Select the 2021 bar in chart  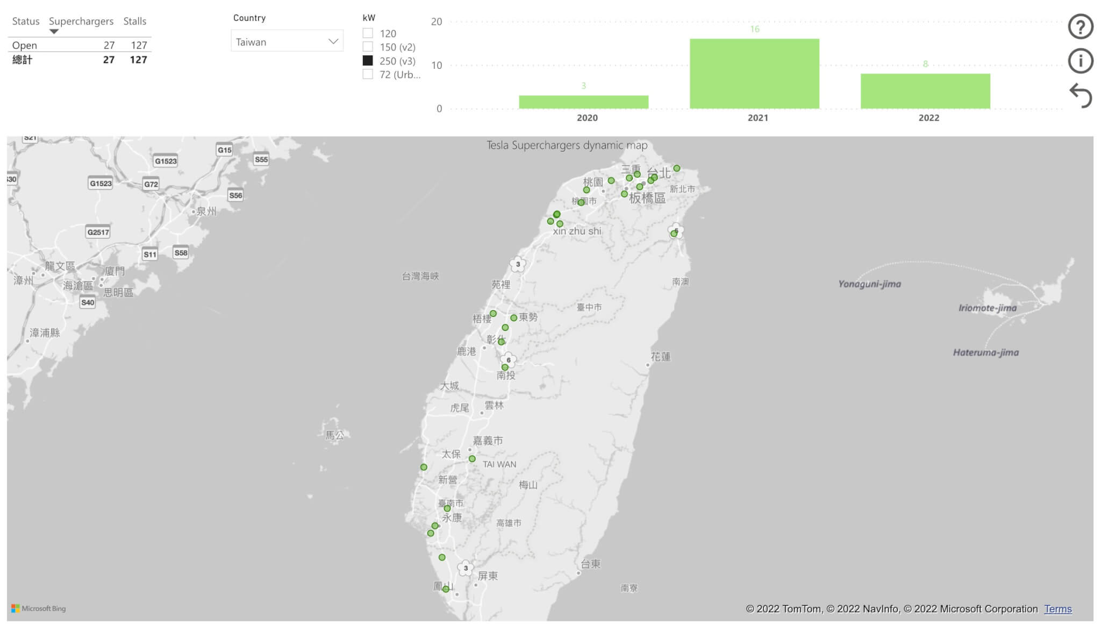point(754,74)
